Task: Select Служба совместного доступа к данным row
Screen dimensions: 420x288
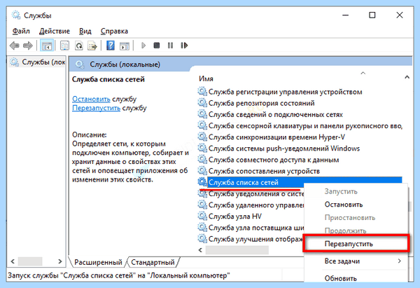Action: pyautogui.click(x=274, y=160)
